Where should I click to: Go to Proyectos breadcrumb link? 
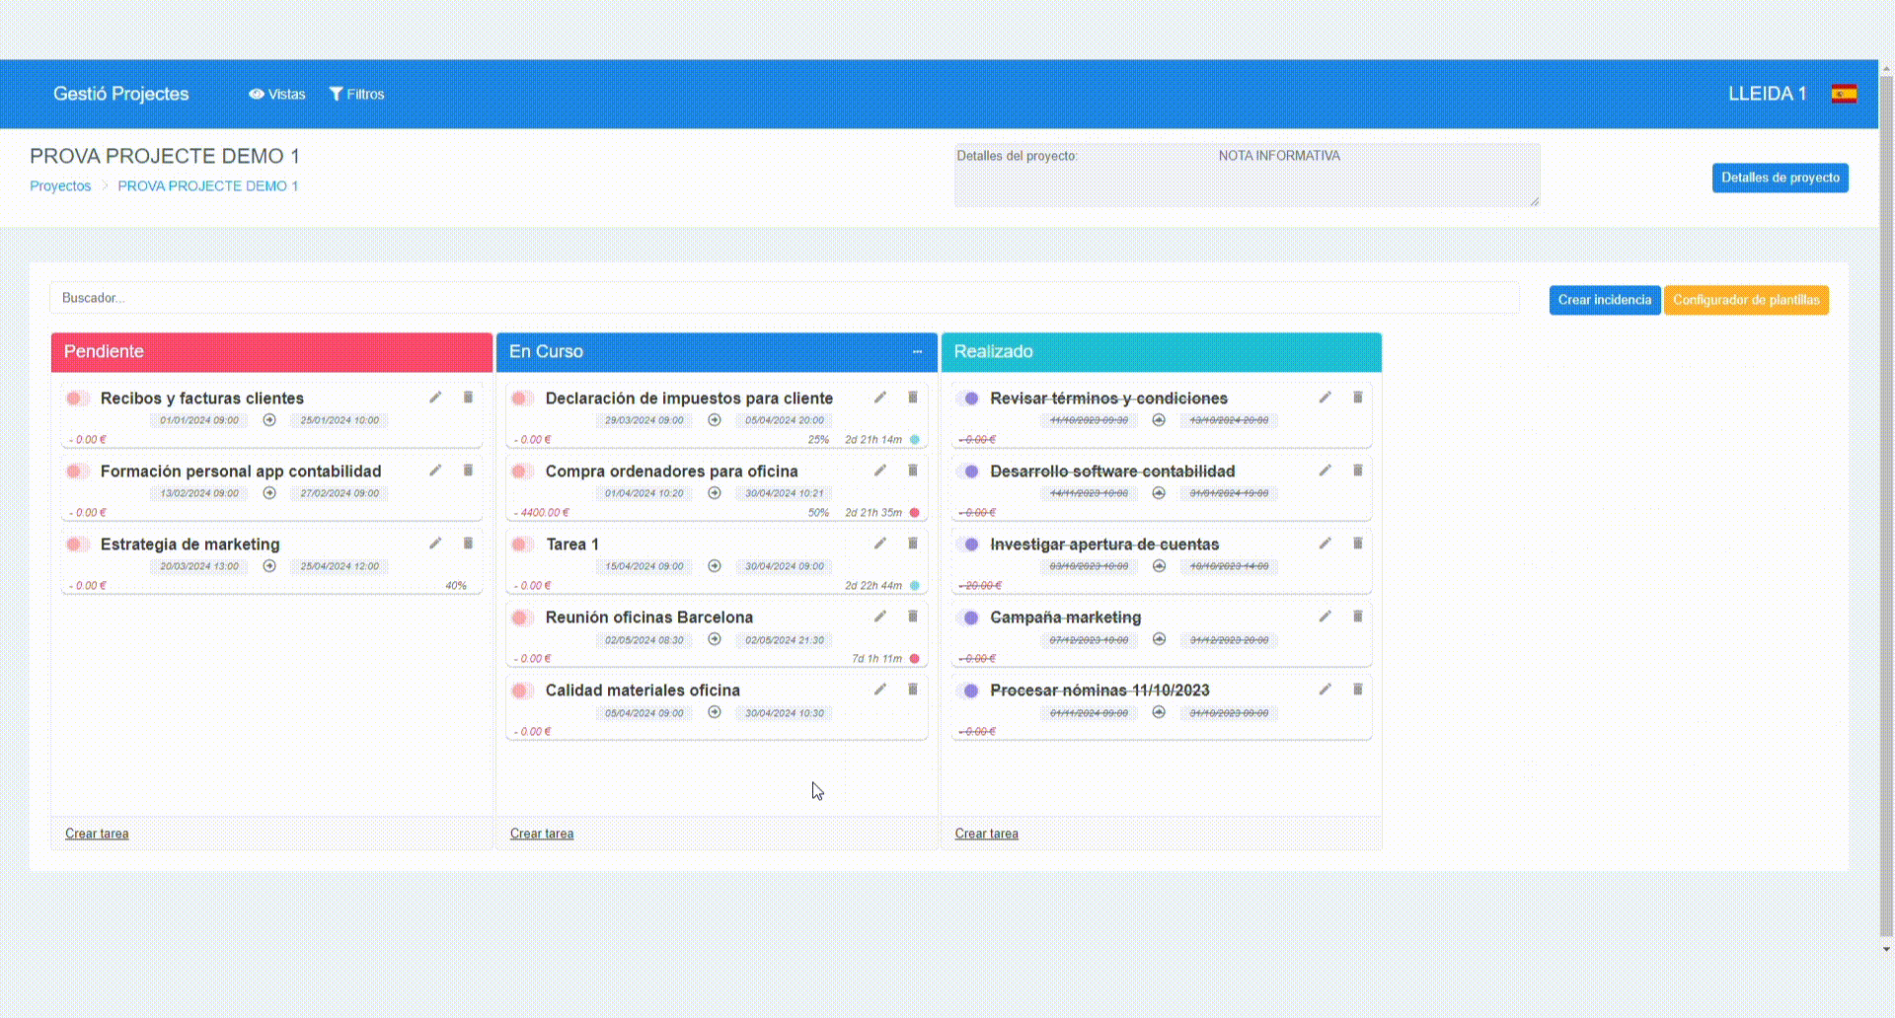pyautogui.click(x=60, y=185)
